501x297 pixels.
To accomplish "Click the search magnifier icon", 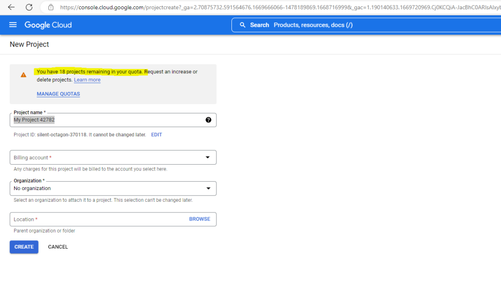I will click(243, 25).
